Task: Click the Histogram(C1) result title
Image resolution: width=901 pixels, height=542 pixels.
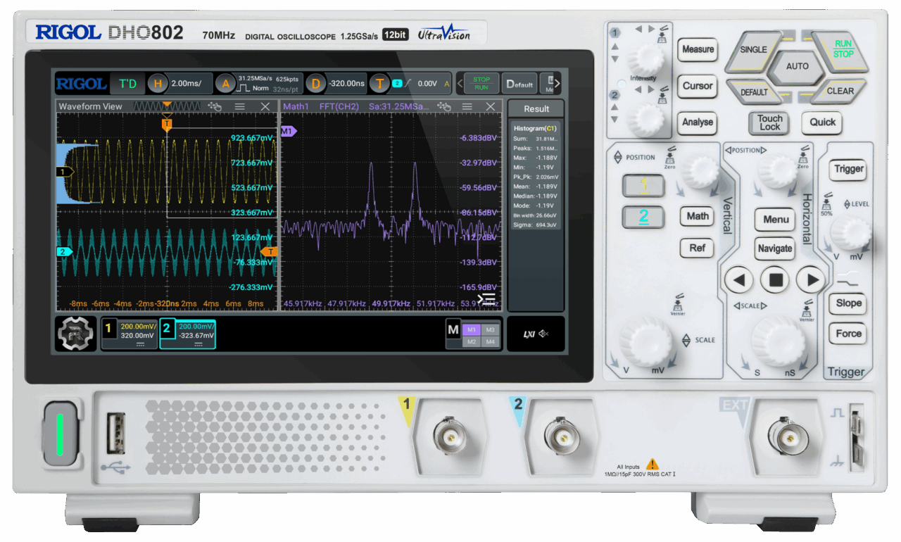Action: (535, 129)
